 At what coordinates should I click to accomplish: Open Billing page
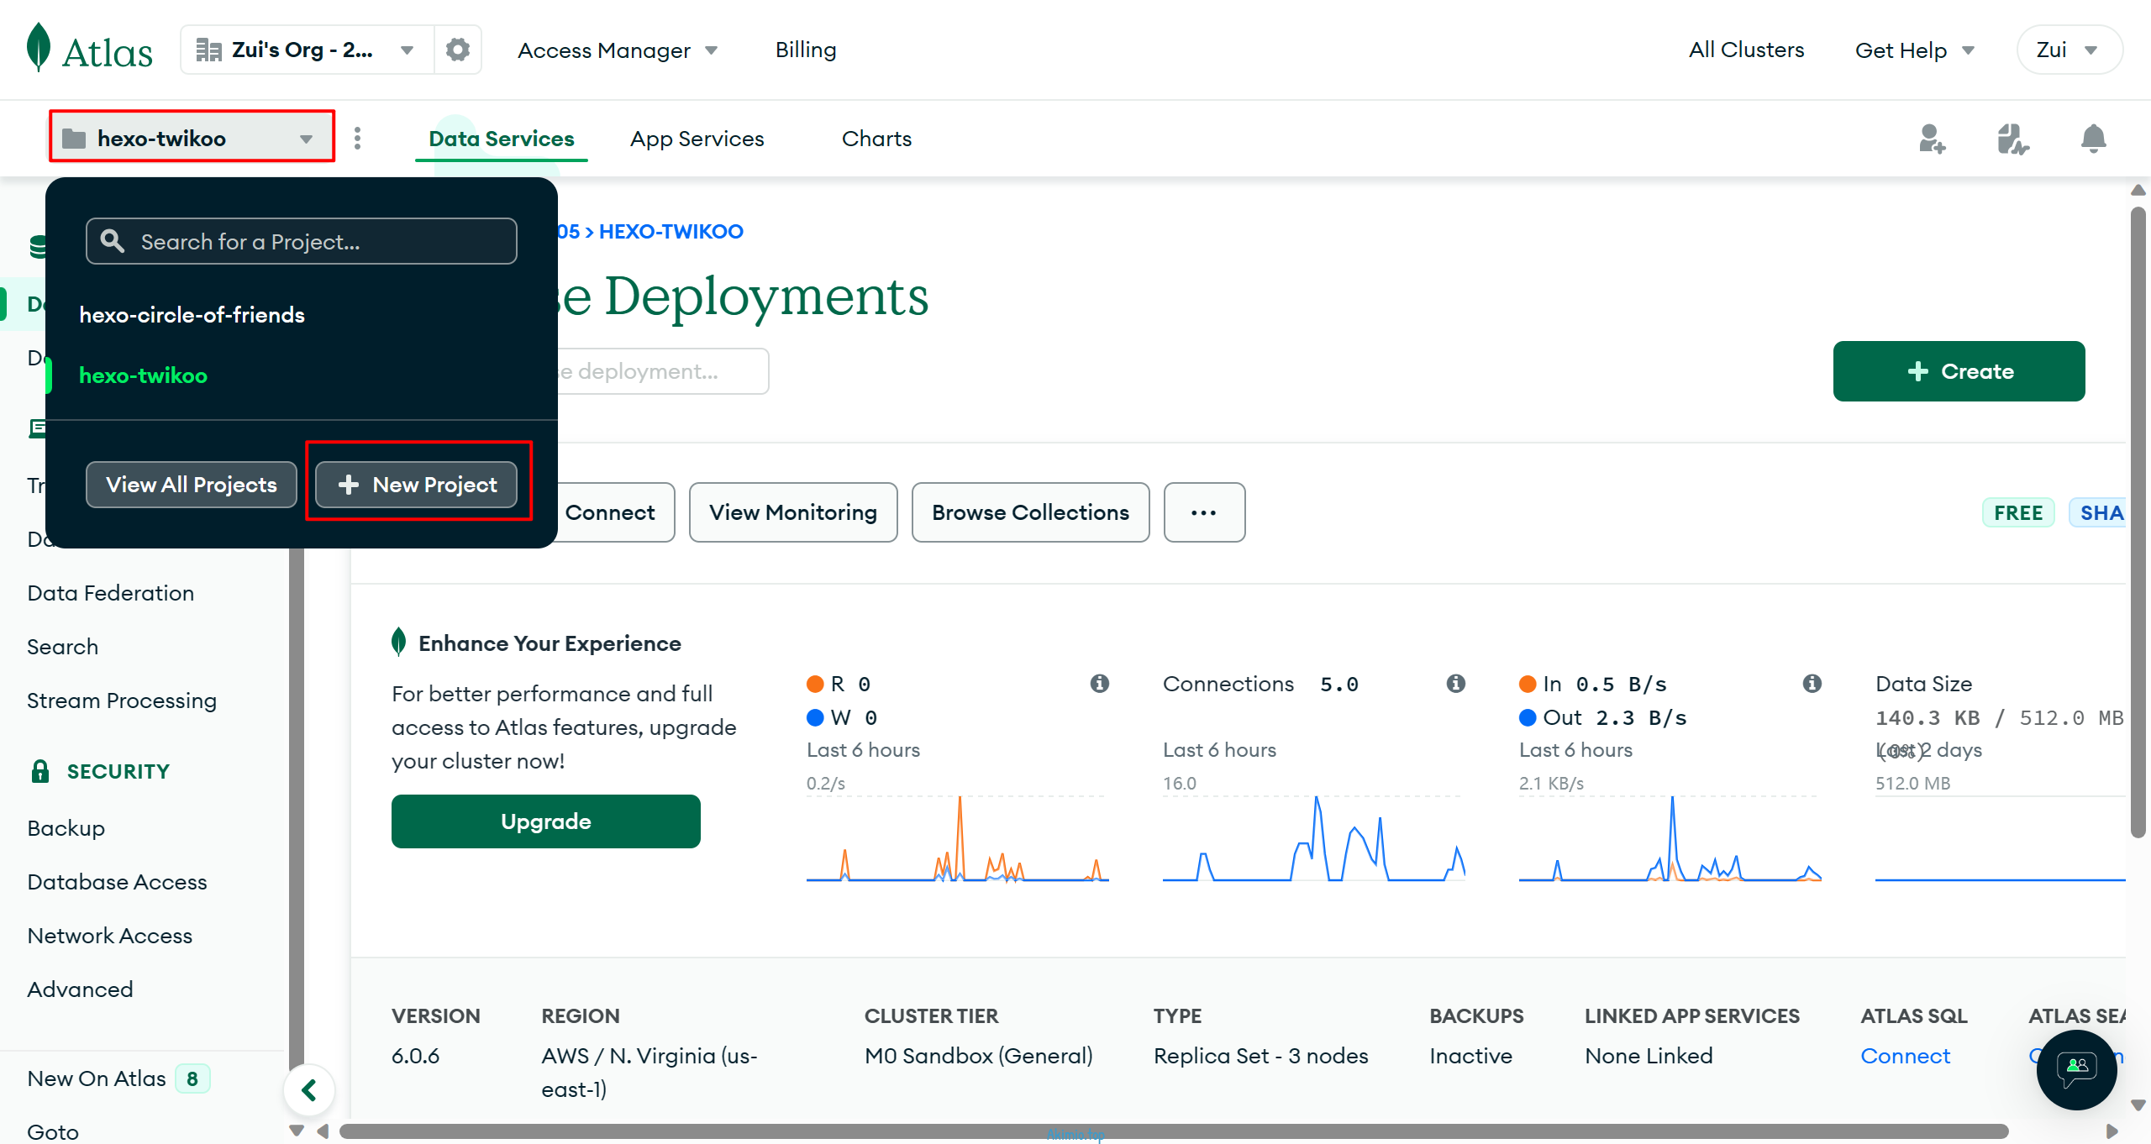805,50
